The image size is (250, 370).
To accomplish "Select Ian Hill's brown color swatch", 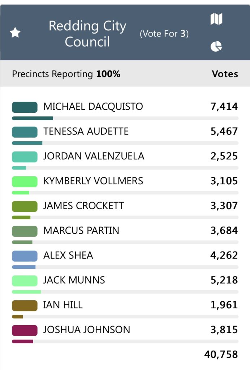I will point(25,305).
